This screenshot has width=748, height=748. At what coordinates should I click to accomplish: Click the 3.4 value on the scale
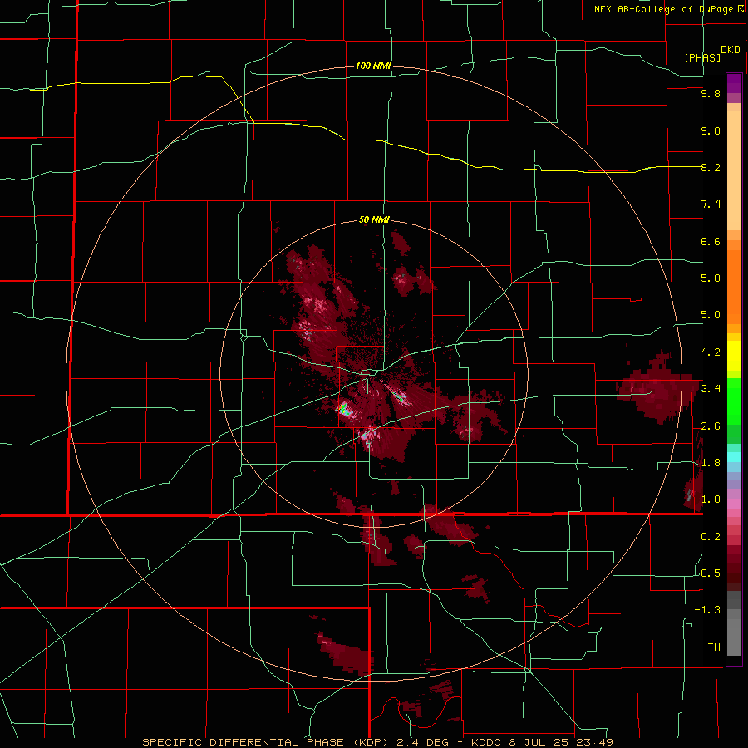711,389
